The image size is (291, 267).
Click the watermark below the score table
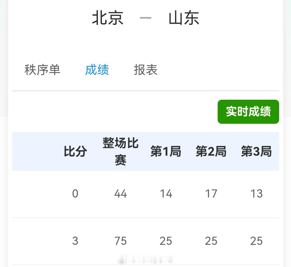click(146, 259)
